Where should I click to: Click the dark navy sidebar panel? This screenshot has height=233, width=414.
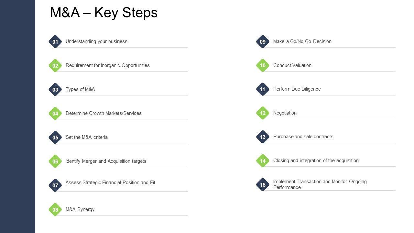point(17,116)
